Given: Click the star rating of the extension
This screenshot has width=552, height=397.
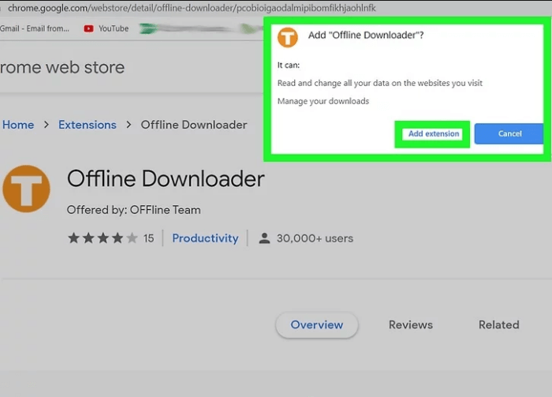Looking at the screenshot, I should point(103,238).
